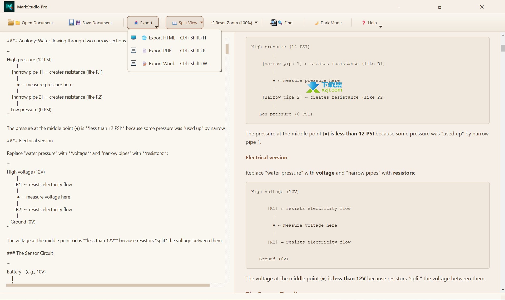Viewport: 505px width, 300px height.
Task: Click the document icon beside Export Word
Action: [x=144, y=64]
